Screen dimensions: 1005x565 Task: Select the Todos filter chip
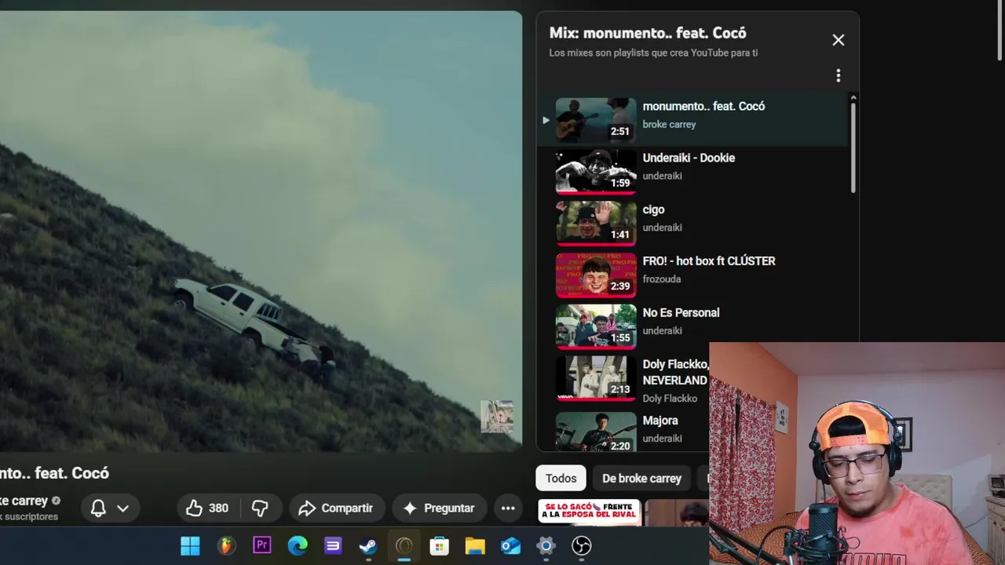coord(561,478)
